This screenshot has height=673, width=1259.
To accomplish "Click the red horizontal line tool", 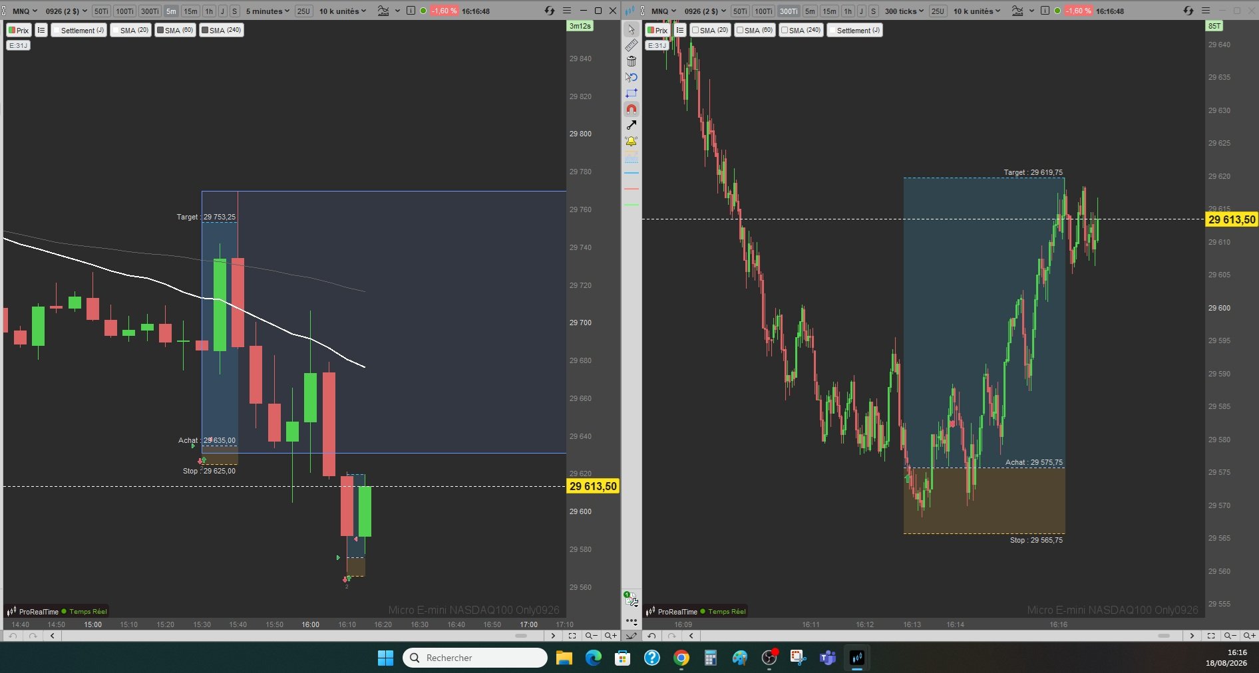I will tap(631, 189).
